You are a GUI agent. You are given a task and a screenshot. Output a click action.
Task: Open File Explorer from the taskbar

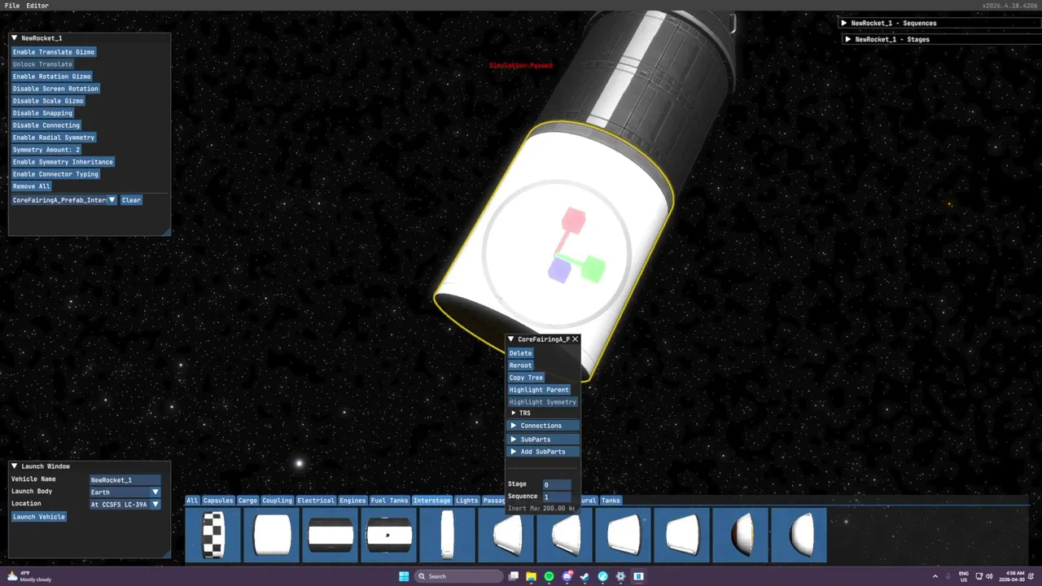pos(532,576)
